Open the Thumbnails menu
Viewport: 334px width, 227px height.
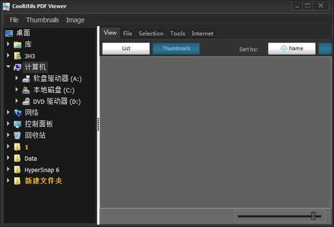[42, 20]
